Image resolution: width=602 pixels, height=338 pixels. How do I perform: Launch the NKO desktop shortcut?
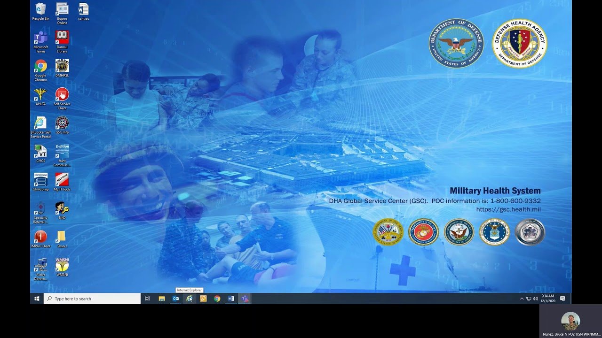click(62, 209)
